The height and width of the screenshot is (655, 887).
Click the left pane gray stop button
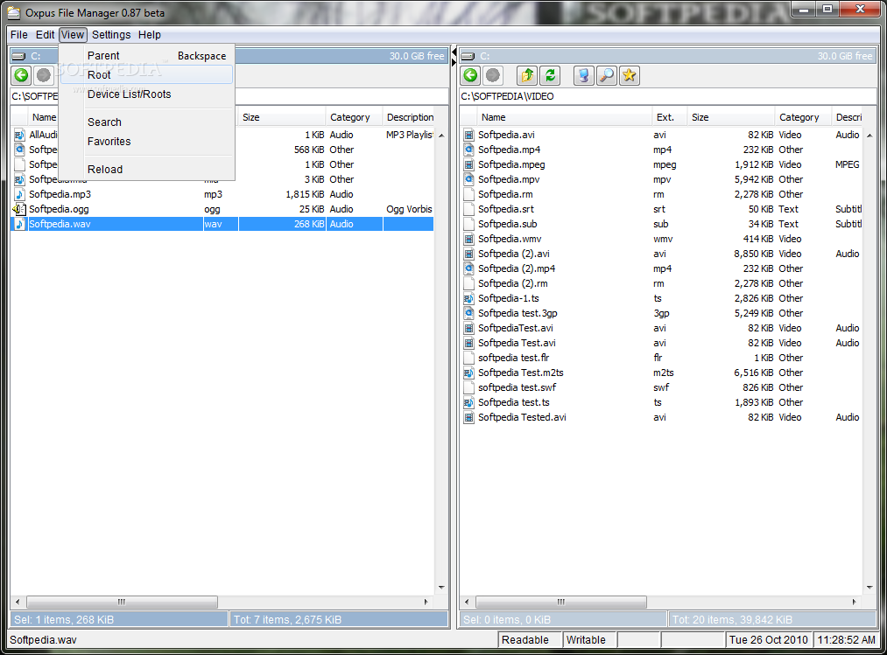point(44,75)
